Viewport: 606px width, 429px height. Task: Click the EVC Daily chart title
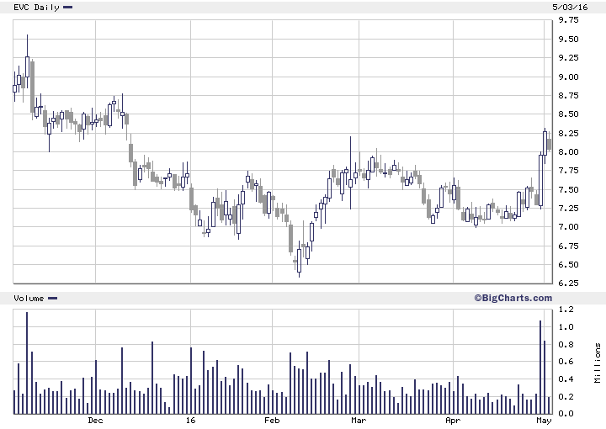tap(36, 8)
